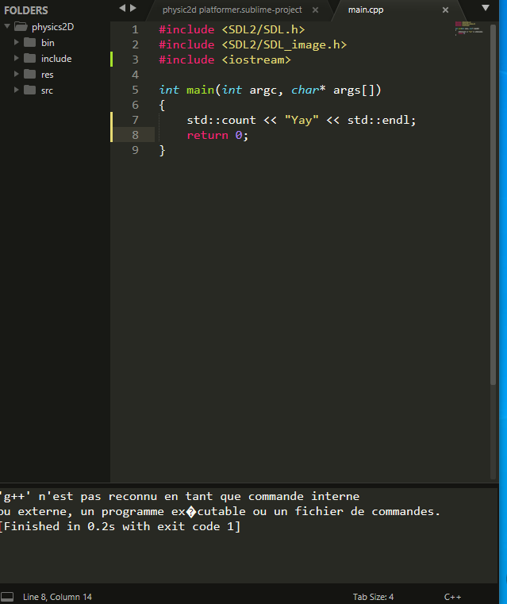Close the physic2d platformer.sublime-project tab
Viewport: 507px width, 604px height.
pos(315,10)
